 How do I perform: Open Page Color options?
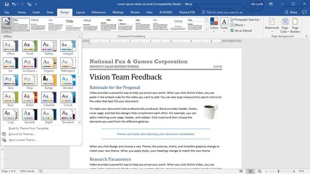click(x=285, y=25)
